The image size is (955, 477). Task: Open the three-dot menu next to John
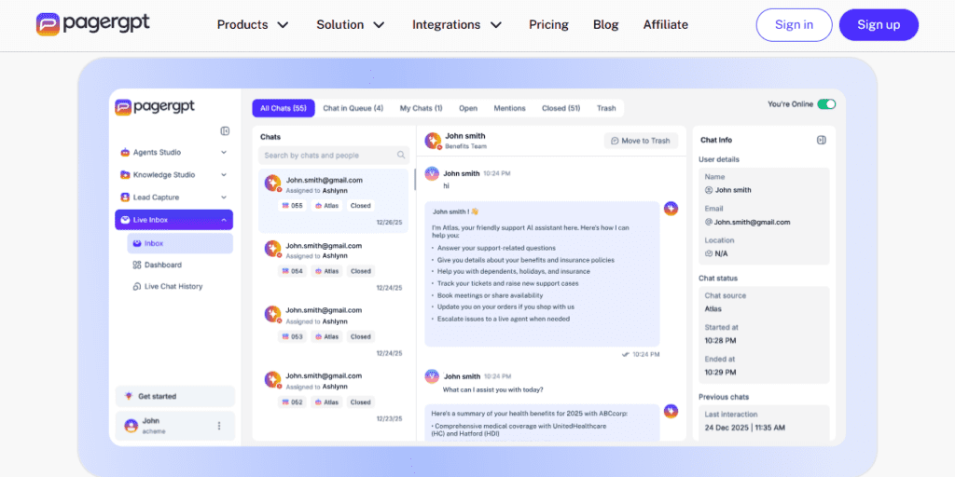coord(219,426)
